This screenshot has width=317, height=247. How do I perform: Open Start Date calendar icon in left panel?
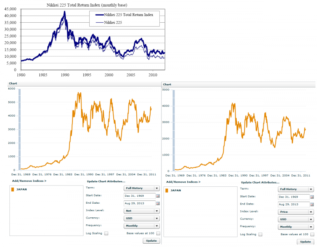pos(158,196)
